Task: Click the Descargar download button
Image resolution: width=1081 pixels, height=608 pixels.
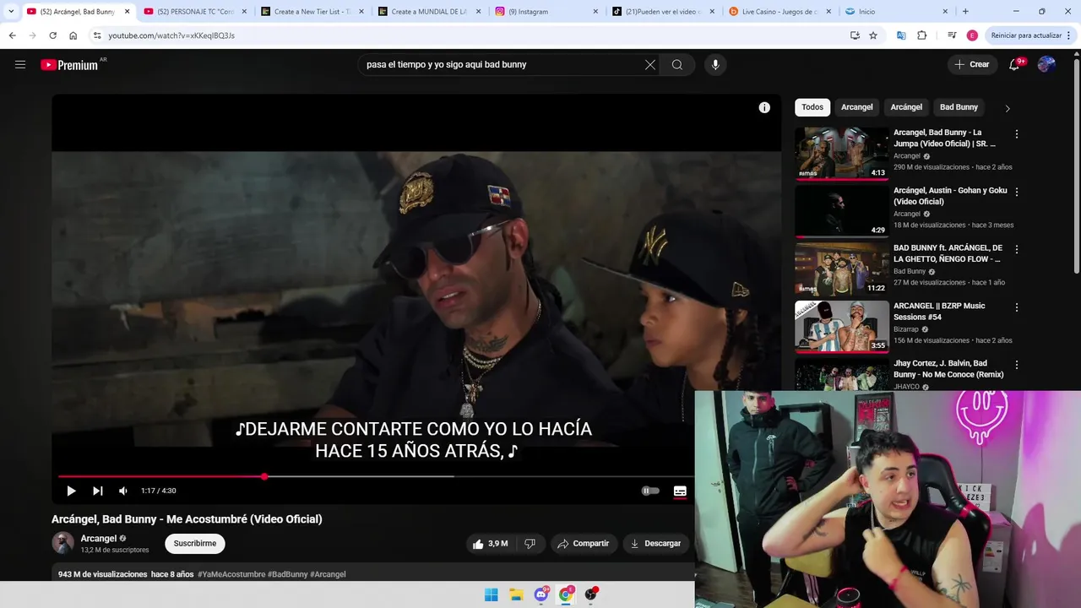Action: [x=656, y=544]
